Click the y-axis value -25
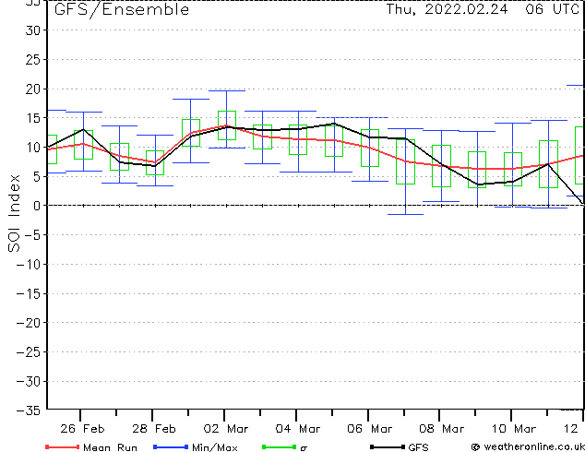The width and height of the screenshot is (585, 452). click(x=29, y=351)
